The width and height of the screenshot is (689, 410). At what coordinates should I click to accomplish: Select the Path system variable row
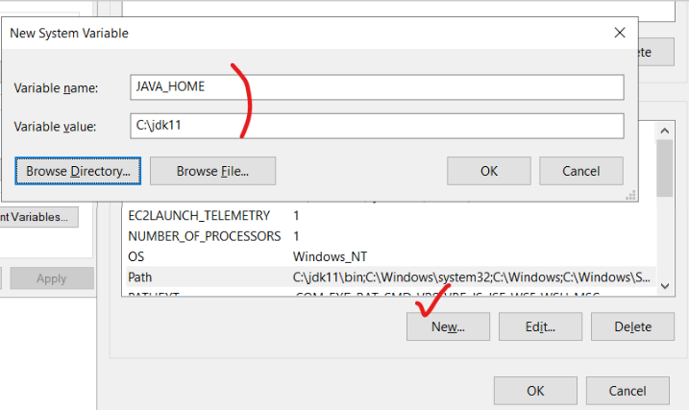[x=390, y=277]
